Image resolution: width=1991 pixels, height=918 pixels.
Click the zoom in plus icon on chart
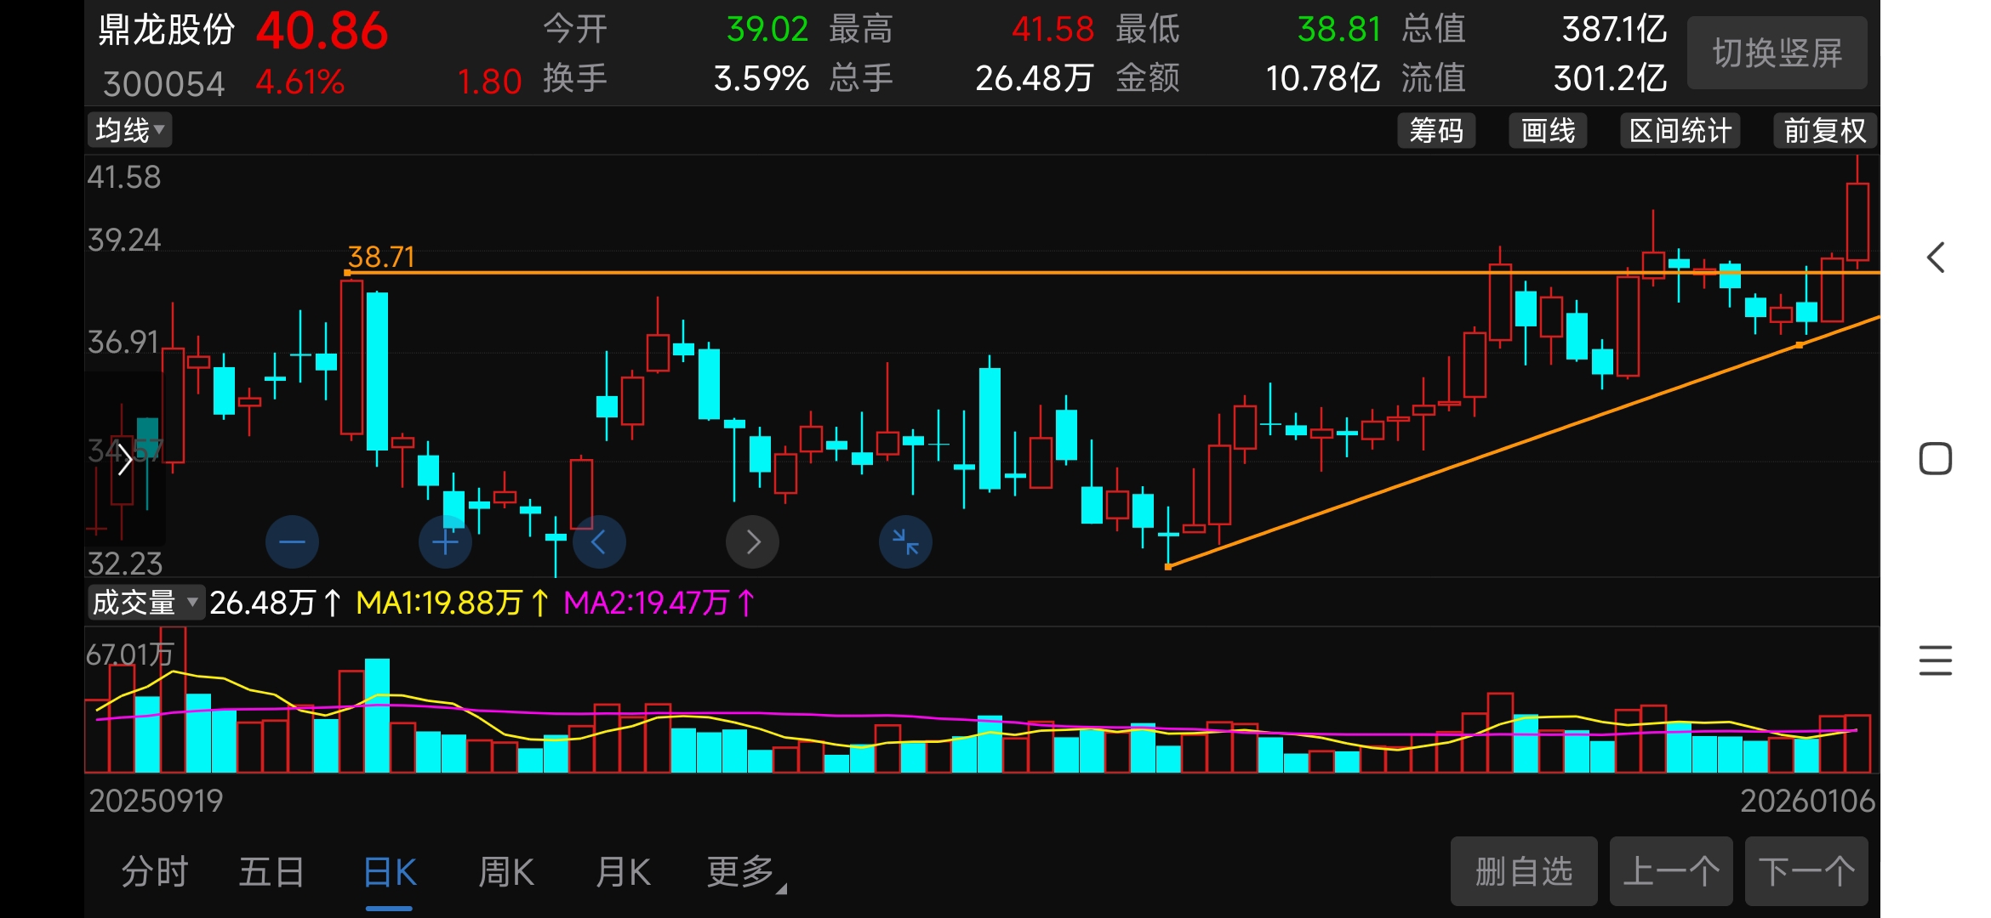click(x=445, y=541)
